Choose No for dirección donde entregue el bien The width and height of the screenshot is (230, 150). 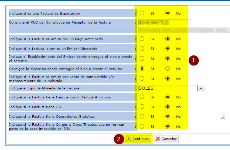coord(168,69)
